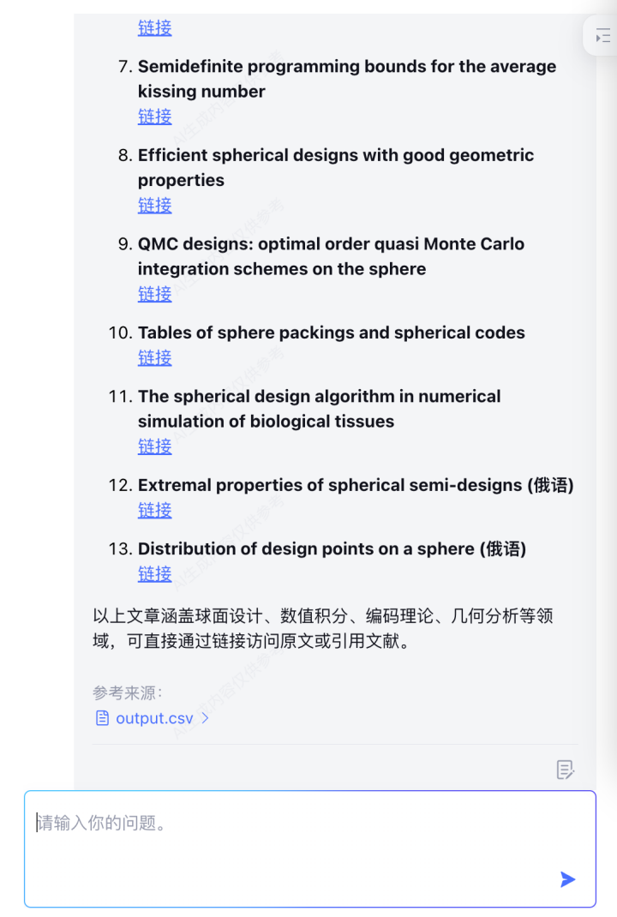Open the topmost partially visible 链接 link
The height and width of the screenshot is (917, 617).
pos(155,27)
